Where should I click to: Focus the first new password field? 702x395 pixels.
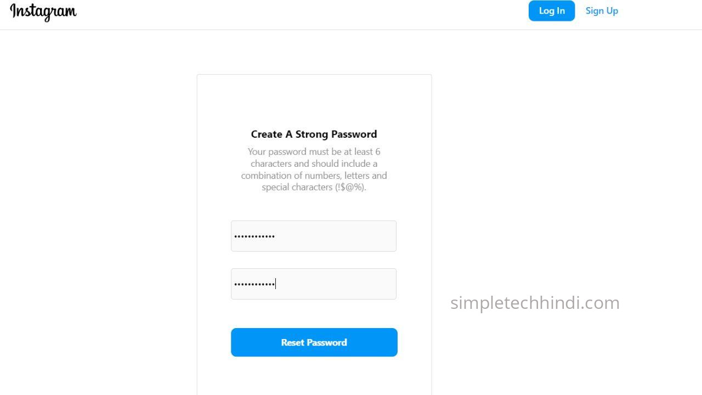click(x=313, y=236)
